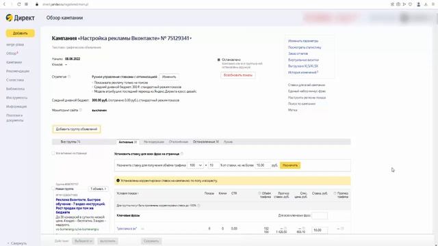
Task: Open Кампании in the sidebar
Action: point(14,62)
